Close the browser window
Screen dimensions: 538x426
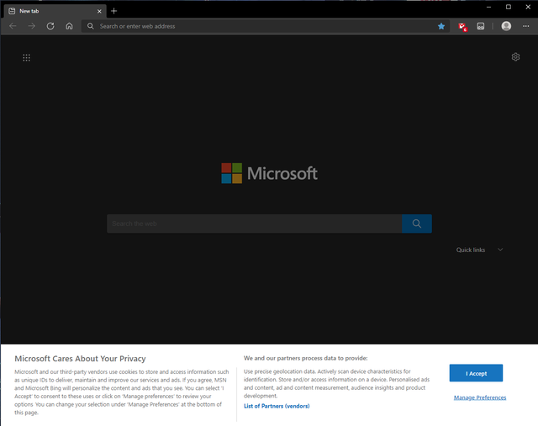528,7
